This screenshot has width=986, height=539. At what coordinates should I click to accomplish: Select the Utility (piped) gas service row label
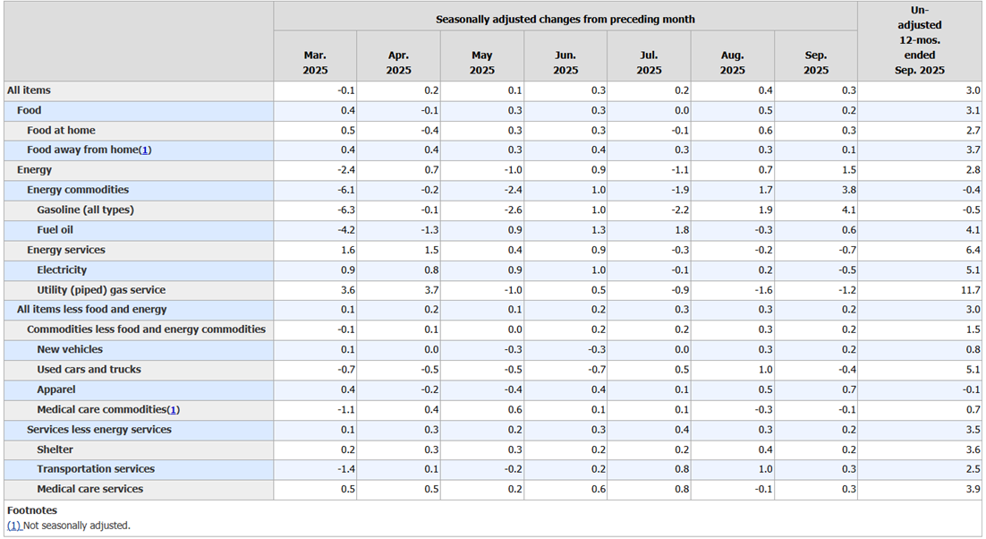click(101, 290)
